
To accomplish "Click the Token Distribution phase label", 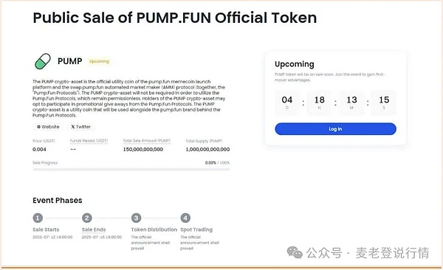I will 154,229.
